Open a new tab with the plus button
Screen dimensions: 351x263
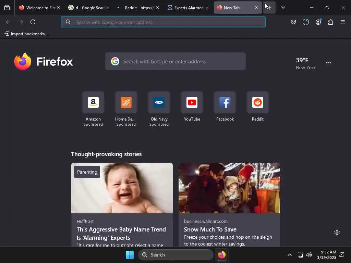269,8
